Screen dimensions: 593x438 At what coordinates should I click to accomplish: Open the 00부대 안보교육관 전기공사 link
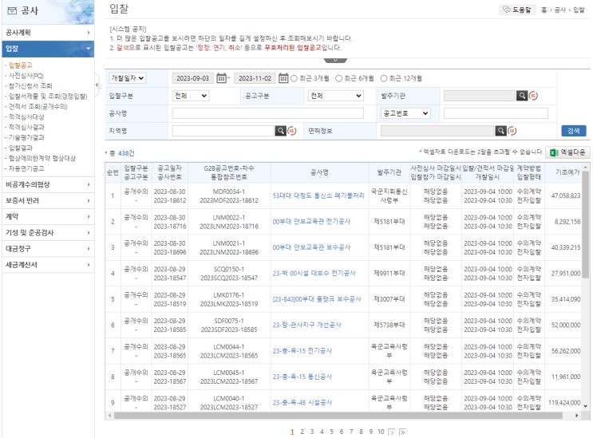click(x=311, y=222)
